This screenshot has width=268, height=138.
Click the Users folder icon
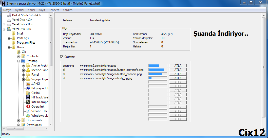14,47
